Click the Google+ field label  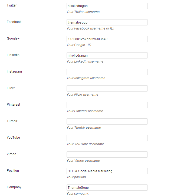tap(13, 38)
